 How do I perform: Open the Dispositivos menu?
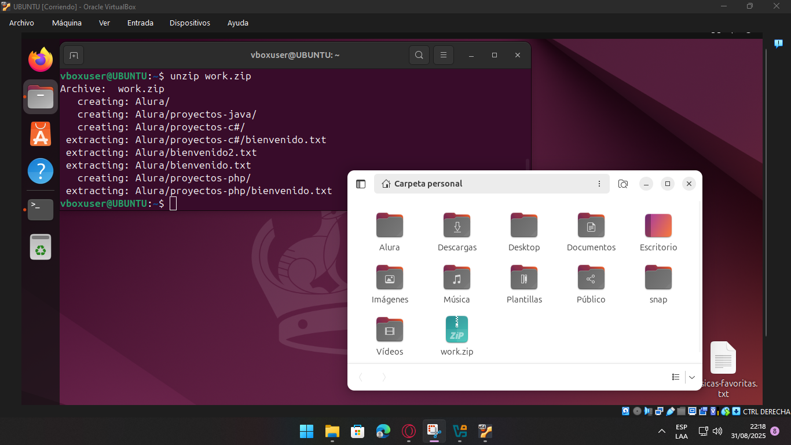(190, 23)
